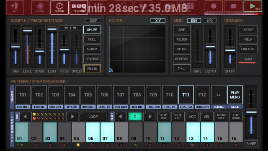Click the '909 CSH' track label

coord(121,107)
